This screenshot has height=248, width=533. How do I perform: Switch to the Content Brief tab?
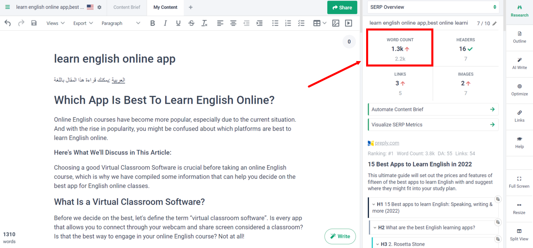point(126,7)
